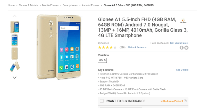Select first thumbnail showing front and back
The image size is (197, 108).
(x=15, y=27)
